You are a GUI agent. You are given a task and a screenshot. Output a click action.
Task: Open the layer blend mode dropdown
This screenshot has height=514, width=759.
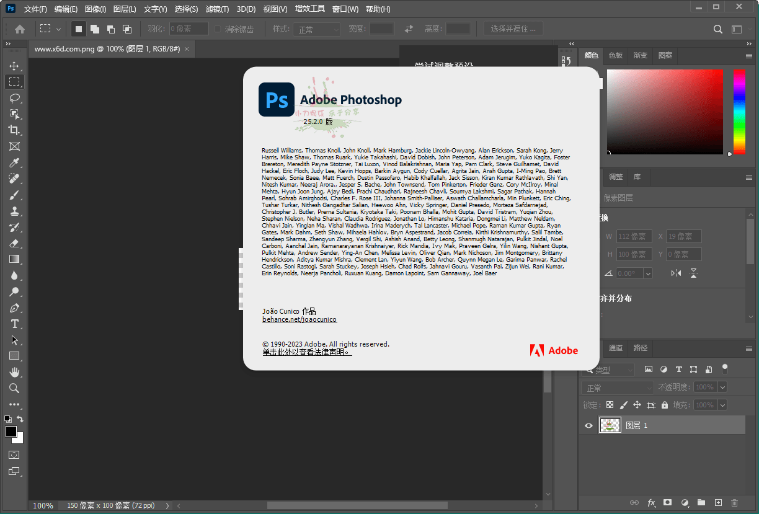tap(616, 386)
